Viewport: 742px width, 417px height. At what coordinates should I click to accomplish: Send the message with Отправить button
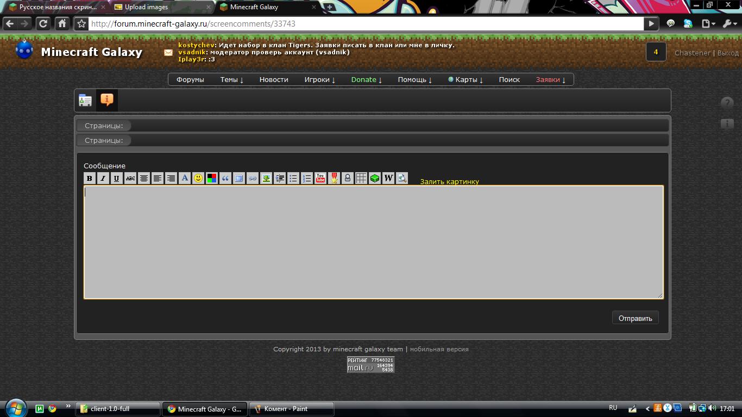[x=635, y=318]
